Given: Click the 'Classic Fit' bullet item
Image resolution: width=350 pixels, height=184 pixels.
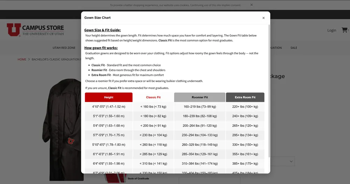Looking at the screenshot, I should point(126,65).
